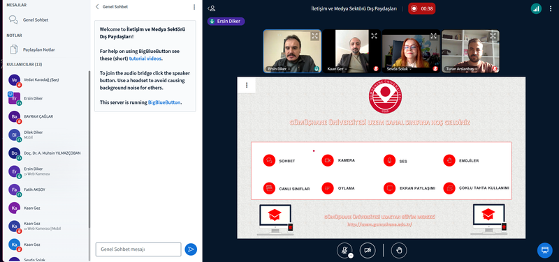Click the Gümüşhane Üniversitesi logo on slide
Viewport: 559px width, 262px height.
point(385,97)
